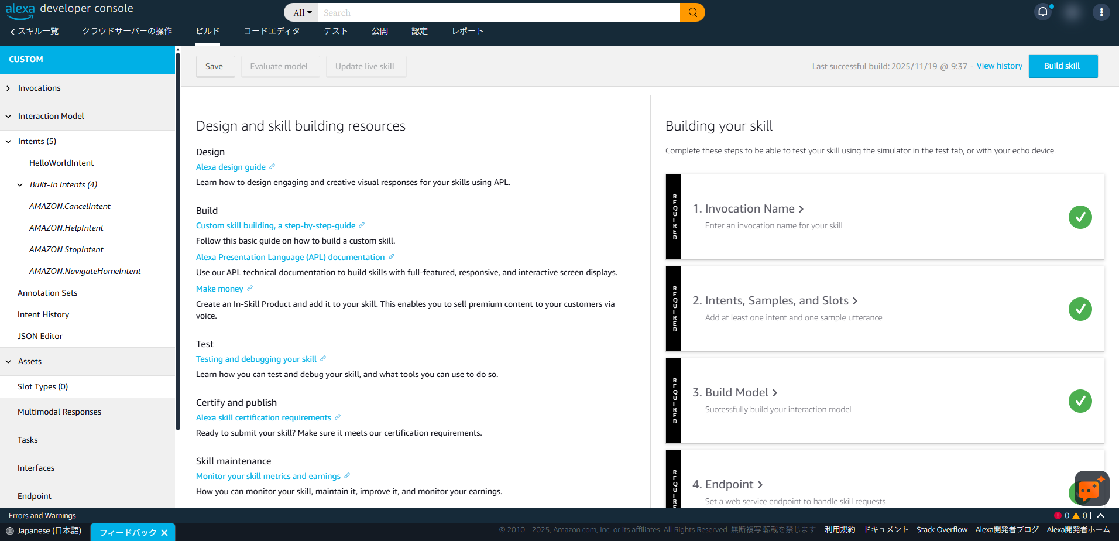Image resolution: width=1119 pixels, height=541 pixels.
Task: Collapse Built-In Intents (4) group
Action: 20,184
